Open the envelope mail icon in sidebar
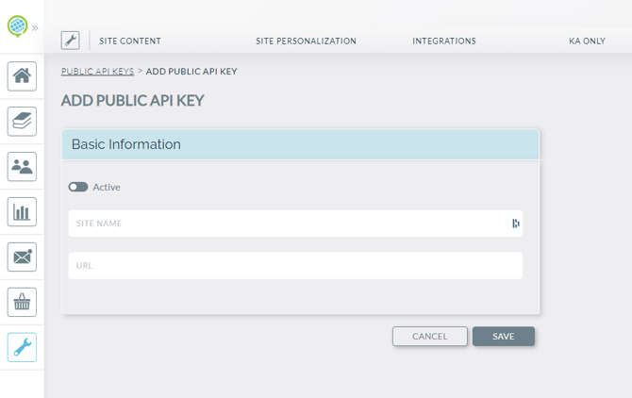This screenshot has width=632, height=398. [22, 257]
